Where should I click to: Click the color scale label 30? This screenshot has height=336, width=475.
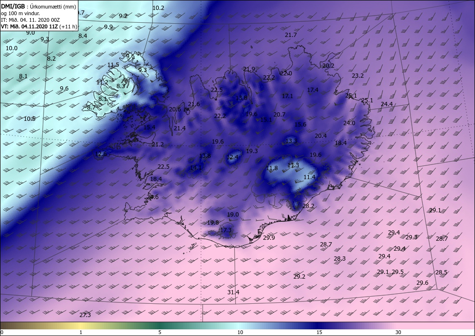pyautogui.click(x=398, y=332)
